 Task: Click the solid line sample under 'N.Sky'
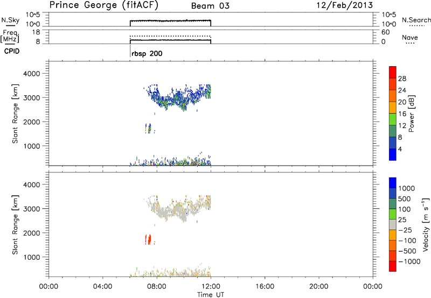[x=10, y=26]
